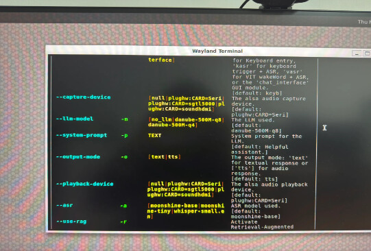Click the --use-rag option text

point(71,222)
